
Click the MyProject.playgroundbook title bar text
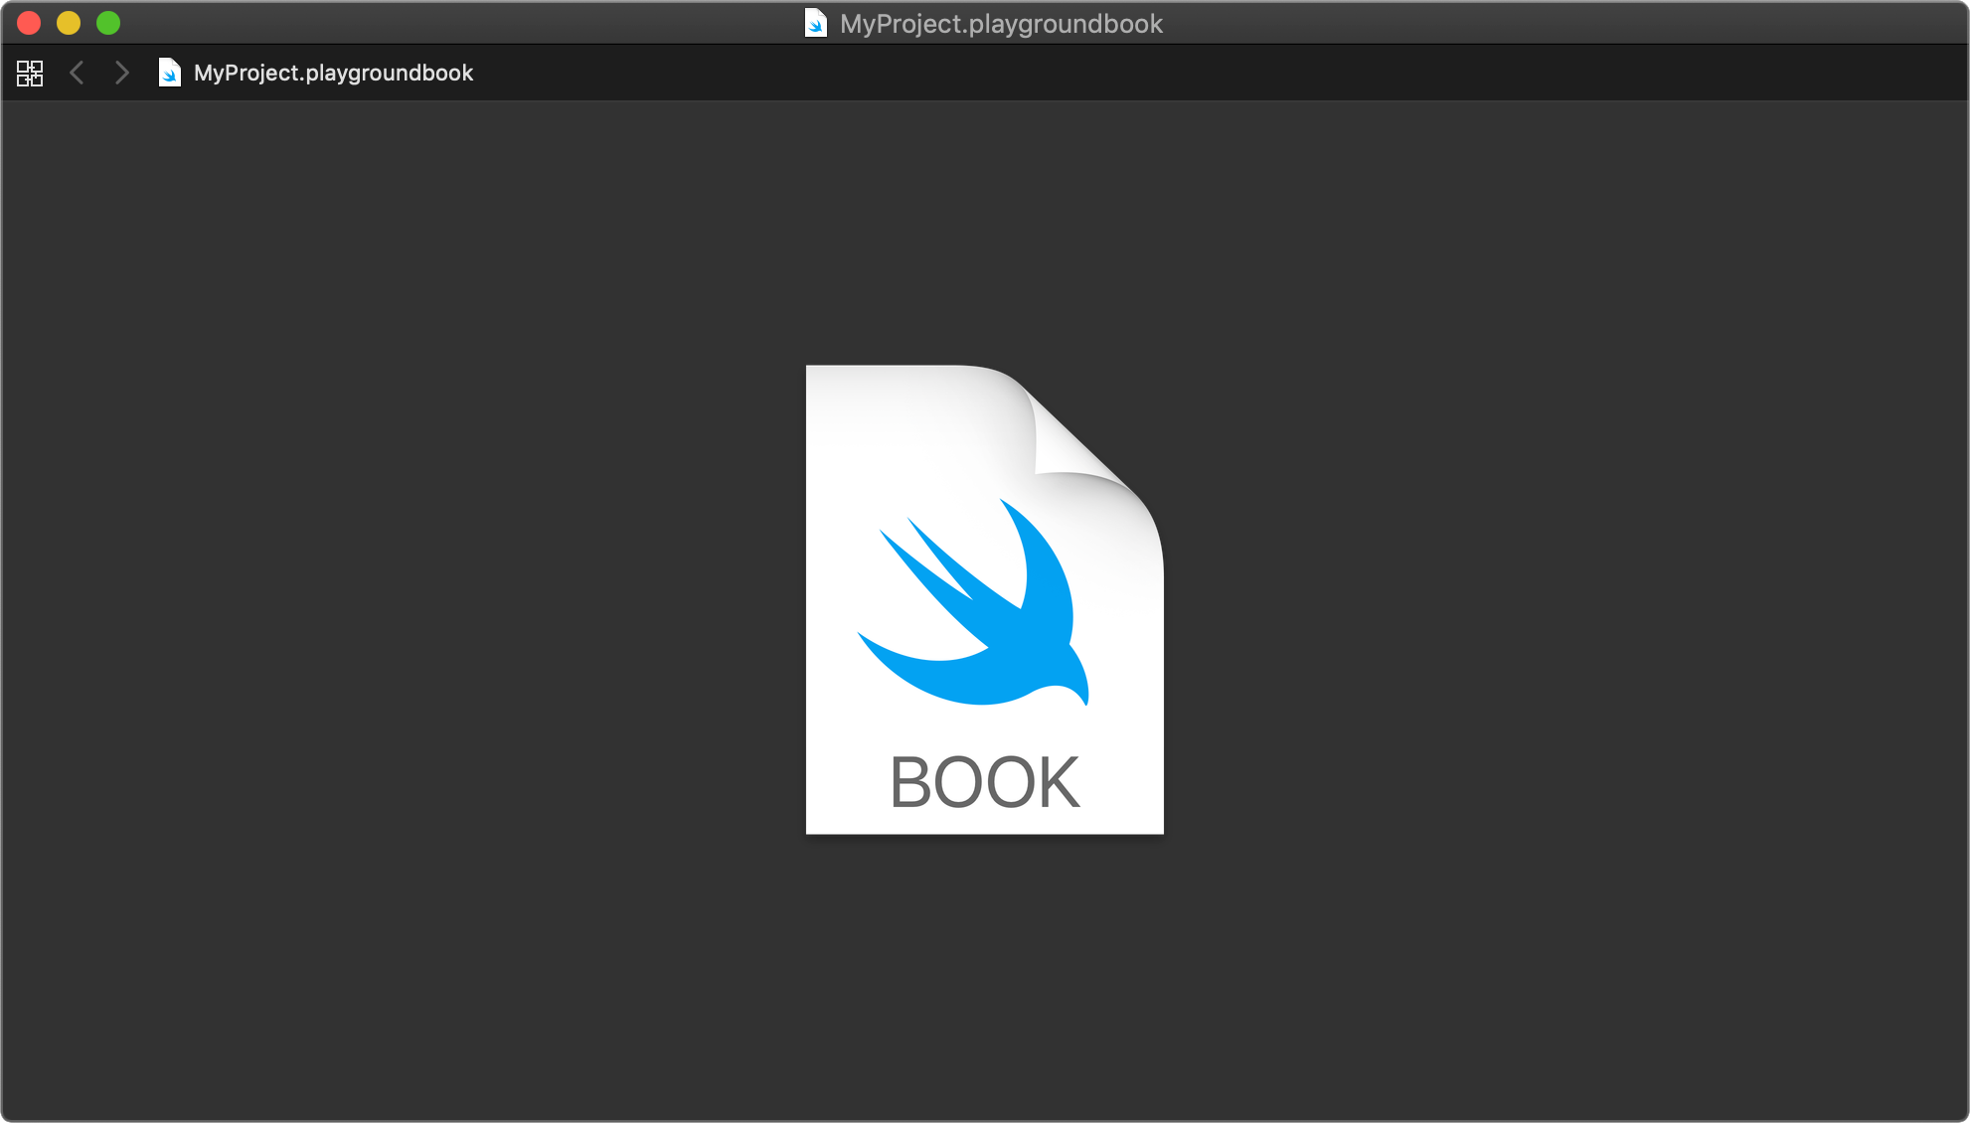(1000, 23)
